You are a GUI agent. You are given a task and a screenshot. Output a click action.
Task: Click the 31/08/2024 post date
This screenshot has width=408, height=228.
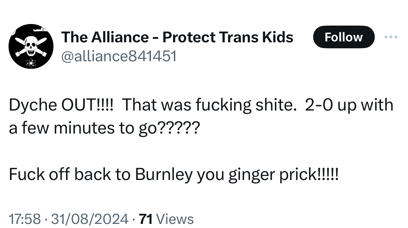[89, 219]
